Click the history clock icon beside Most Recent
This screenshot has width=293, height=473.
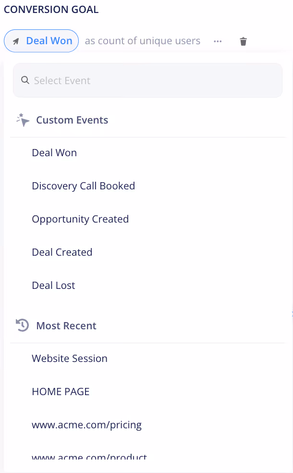pos(22,325)
